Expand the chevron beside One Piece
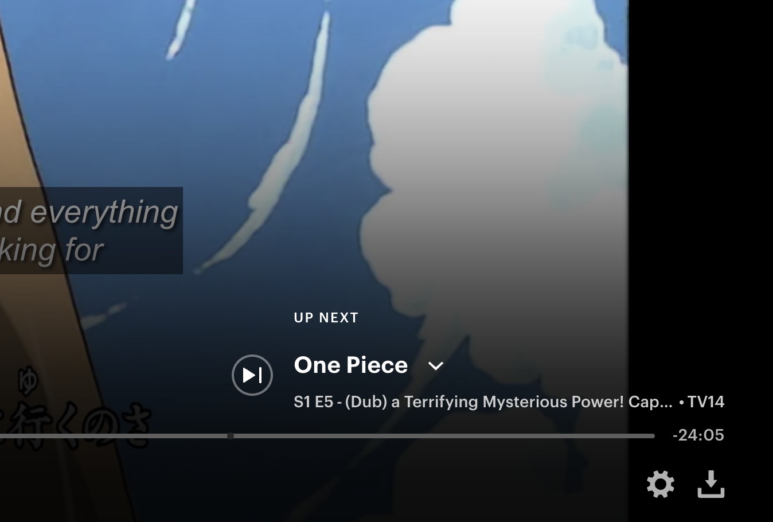773x522 pixels. click(436, 366)
